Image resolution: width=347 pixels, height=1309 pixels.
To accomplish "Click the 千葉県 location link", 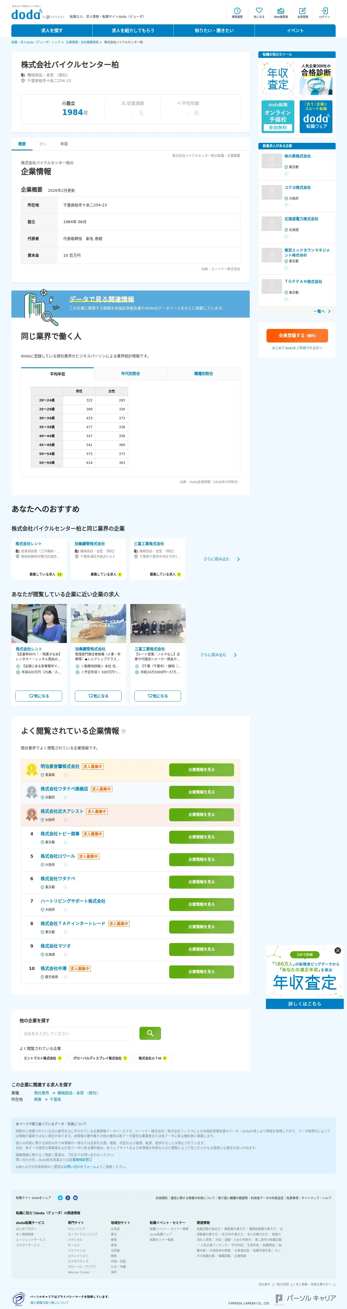I will (x=55, y=1099).
